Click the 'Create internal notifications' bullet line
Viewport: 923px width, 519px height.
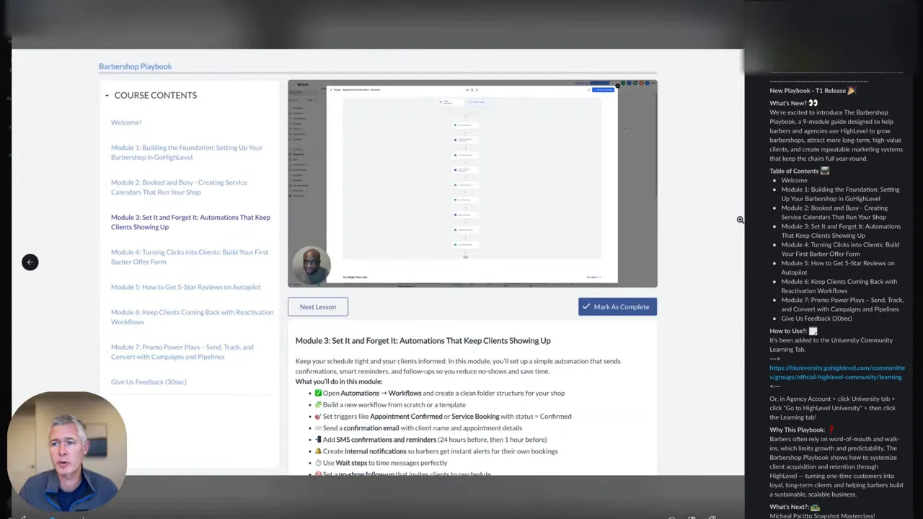point(436,451)
